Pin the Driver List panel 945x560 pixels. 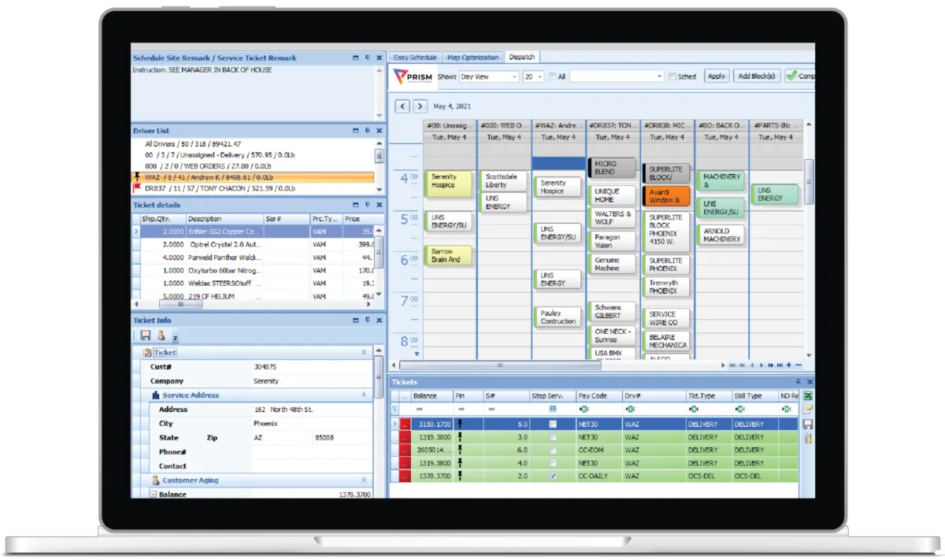[368, 131]
